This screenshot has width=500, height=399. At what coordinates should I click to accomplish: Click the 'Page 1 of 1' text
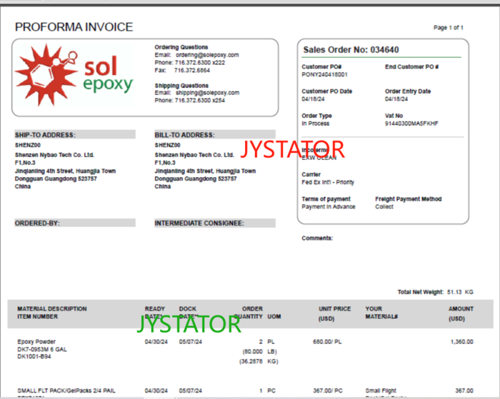tap(448, 28)
